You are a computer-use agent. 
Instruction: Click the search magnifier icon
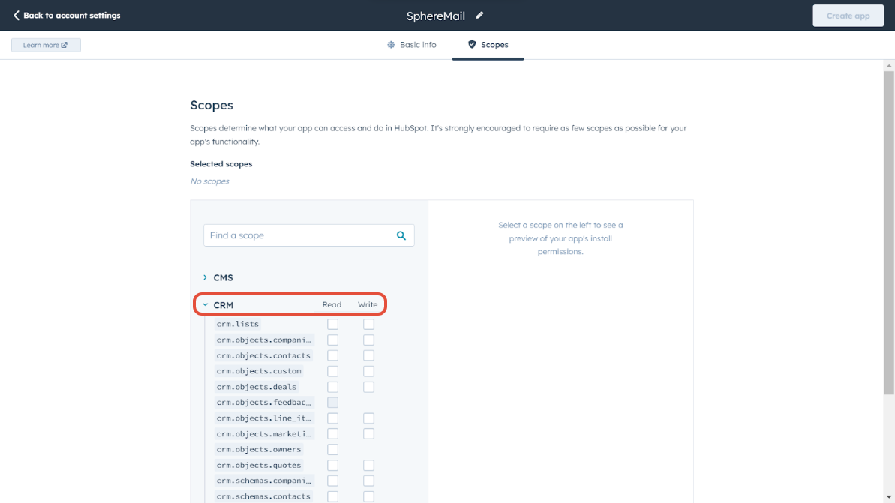pos(401,235)
